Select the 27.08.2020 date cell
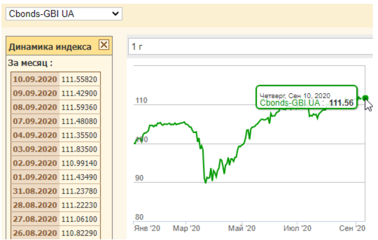 [x=35, y=219]
